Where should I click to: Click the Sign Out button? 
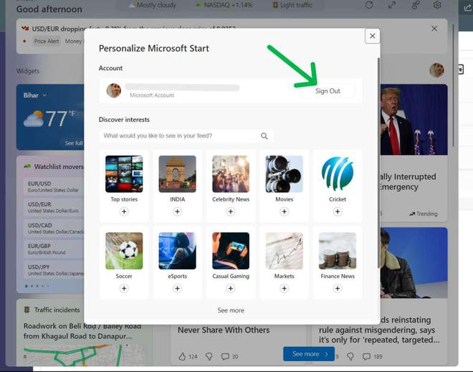click(x=328, y=91)
